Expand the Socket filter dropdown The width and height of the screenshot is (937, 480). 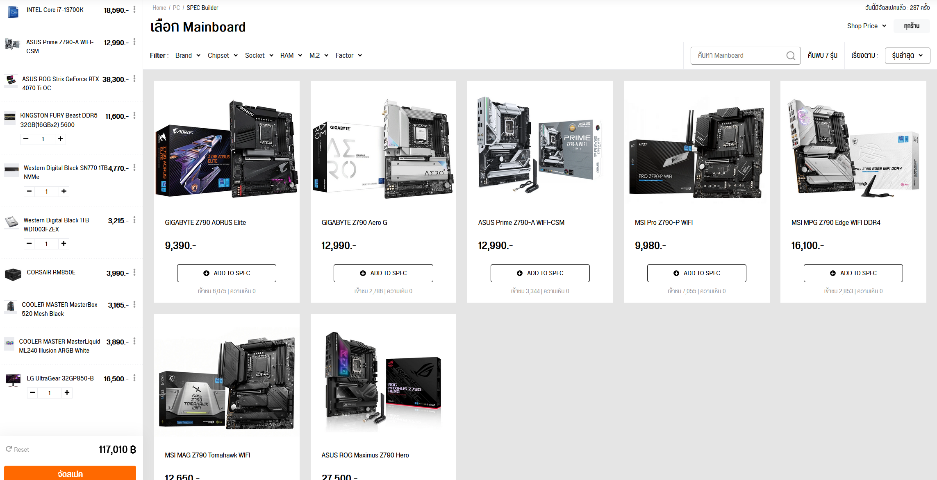click(x=259, y=55)
